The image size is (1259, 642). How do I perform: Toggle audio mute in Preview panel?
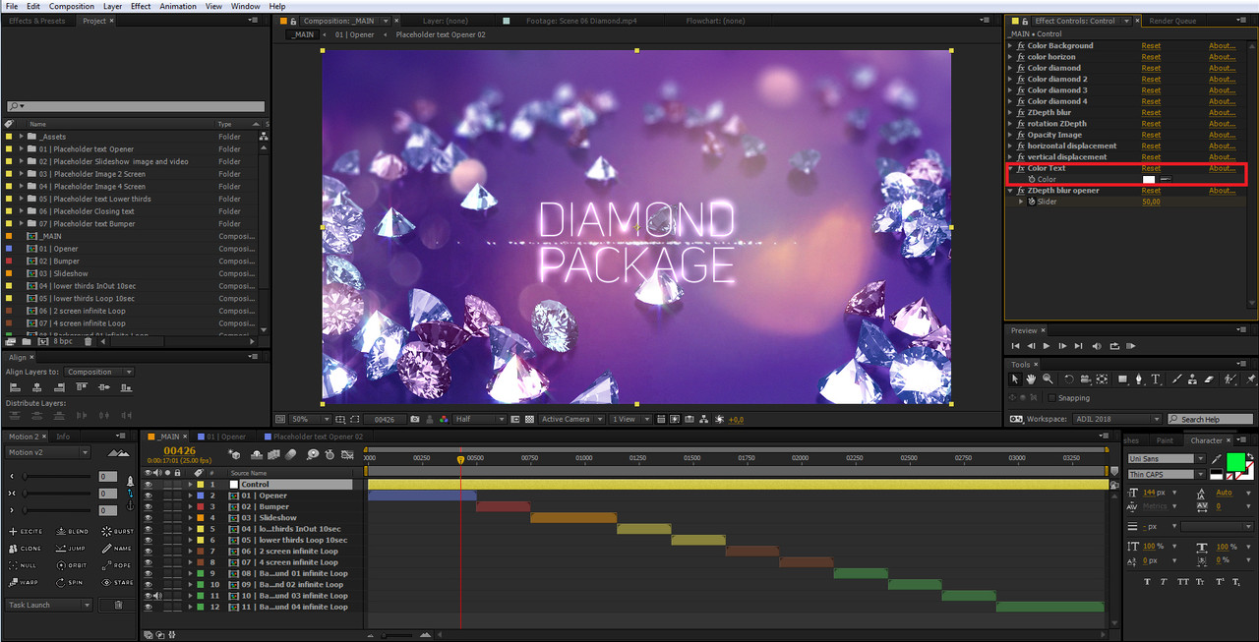[1097, 346]
